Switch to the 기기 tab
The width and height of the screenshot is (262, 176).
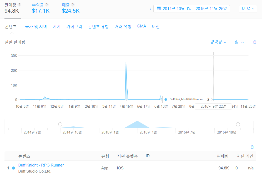[57, 26]
